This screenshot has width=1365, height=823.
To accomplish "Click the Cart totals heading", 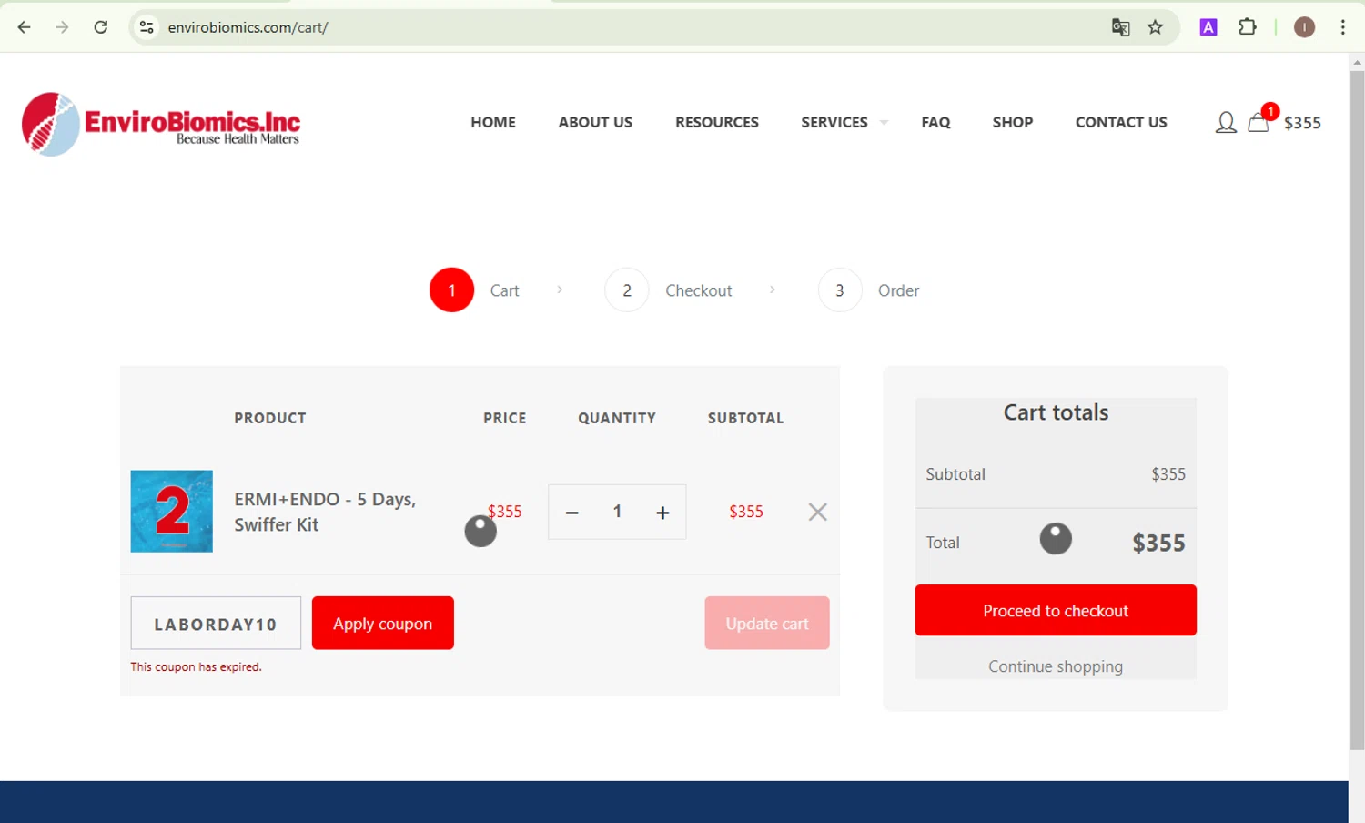I will [x=1056, y=412].
